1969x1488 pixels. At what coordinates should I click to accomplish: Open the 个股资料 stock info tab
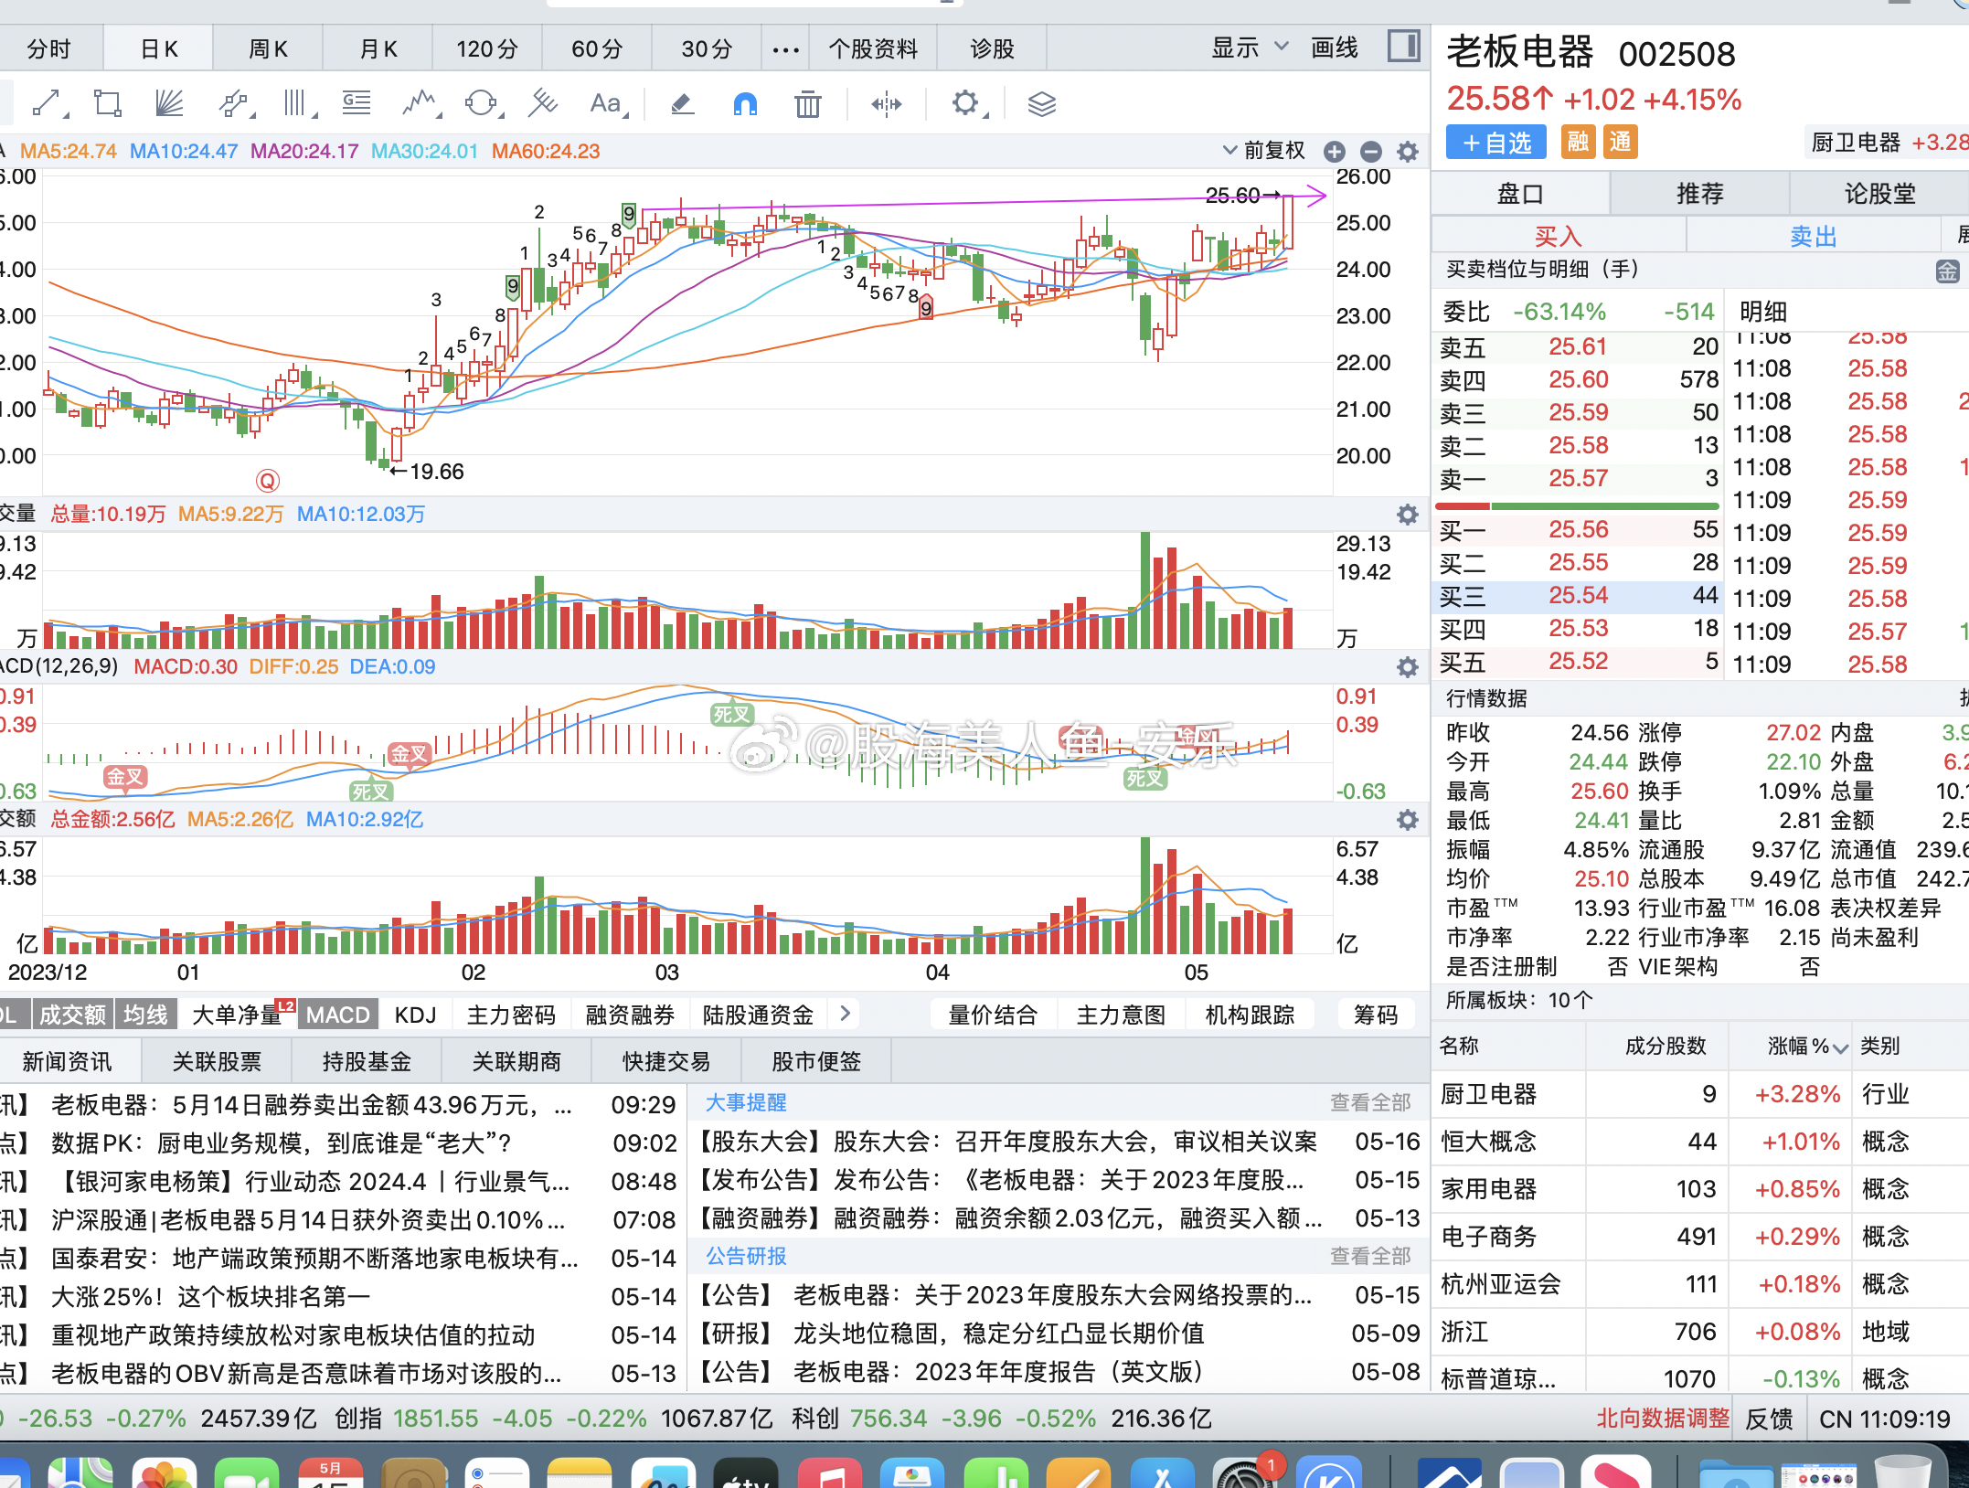(873, 48)
